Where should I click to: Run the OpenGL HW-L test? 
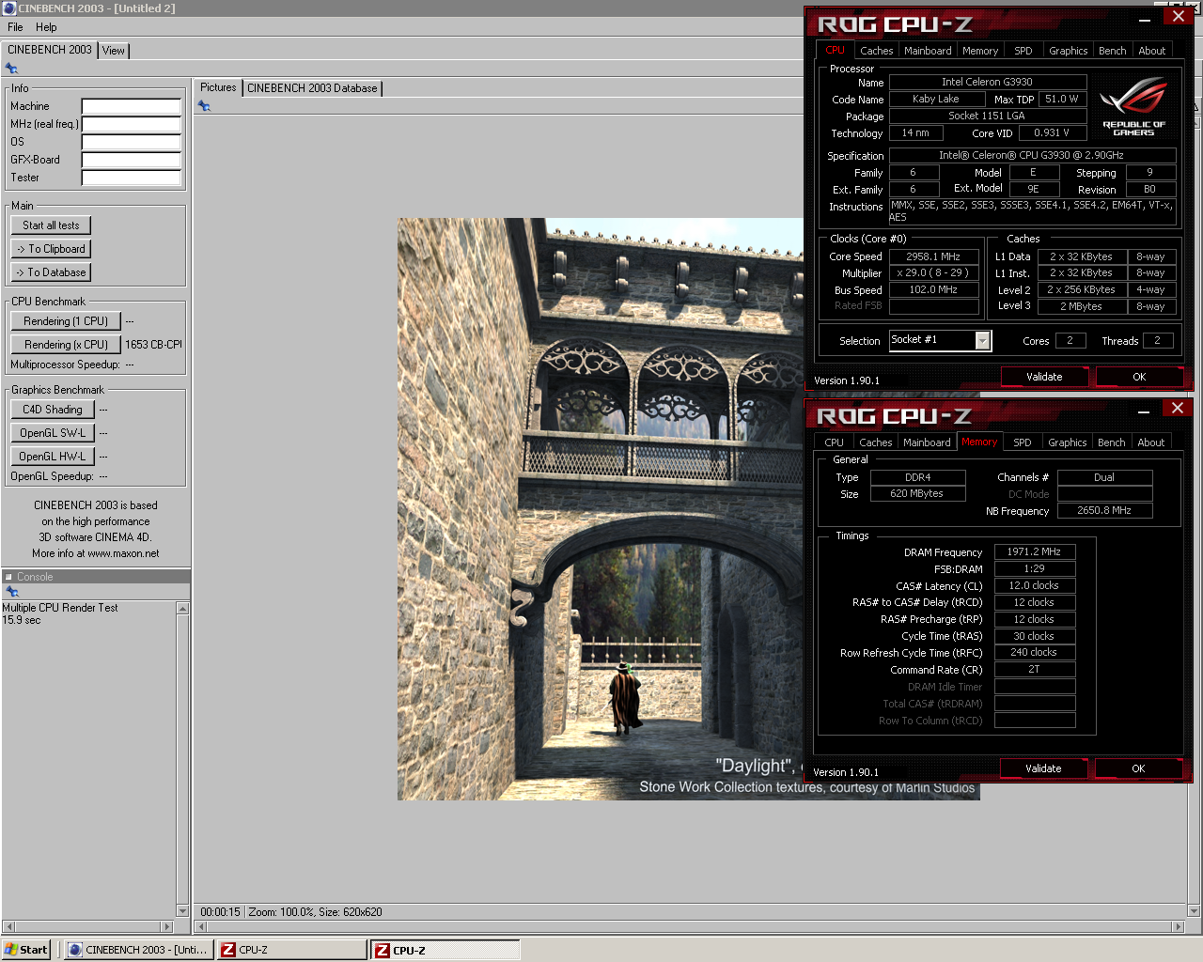[53, 457]
